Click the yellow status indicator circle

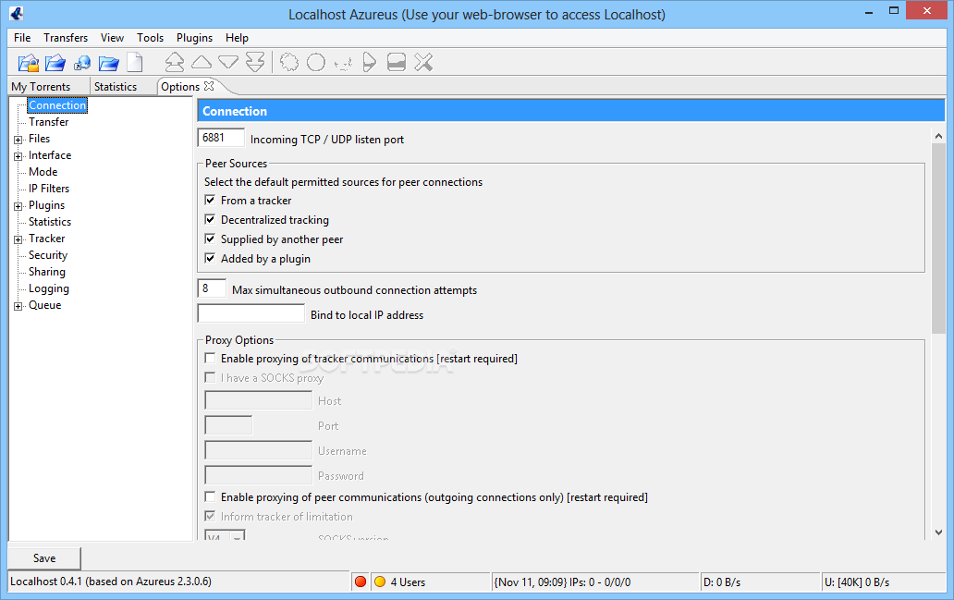(380, 582)
